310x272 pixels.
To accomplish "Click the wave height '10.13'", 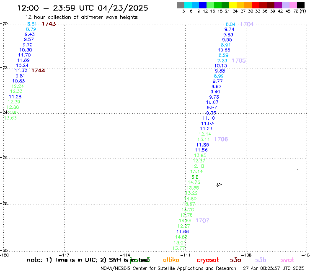I will (x=220, y=66).
